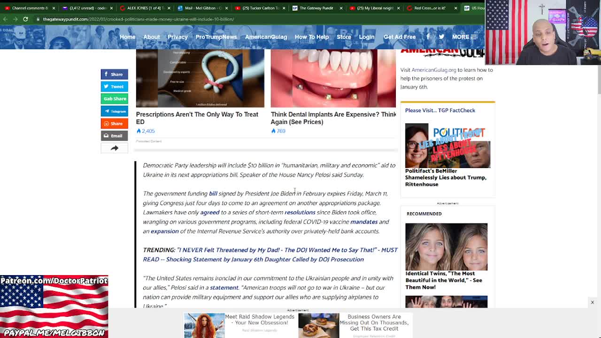
Task: Visit the Store from the nav bar
Action: (x=344, y=37)
